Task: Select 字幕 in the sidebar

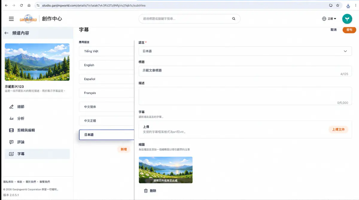Action: coord(37,154)
